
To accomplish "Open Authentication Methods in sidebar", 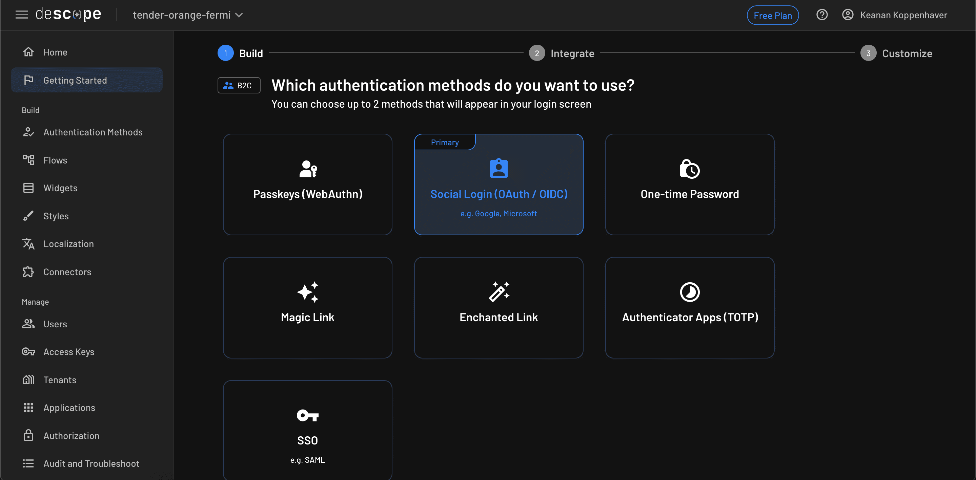I will pos(93,132).
